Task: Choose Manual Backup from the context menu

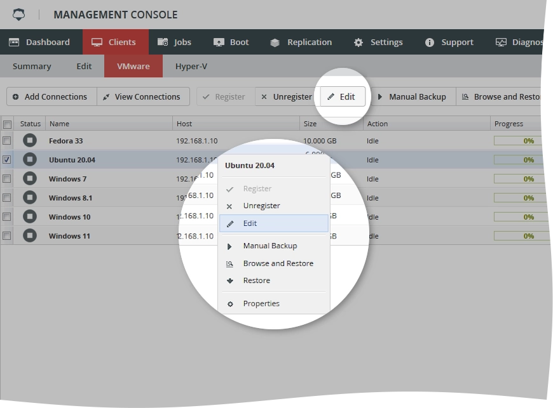Action: (274, 246)
